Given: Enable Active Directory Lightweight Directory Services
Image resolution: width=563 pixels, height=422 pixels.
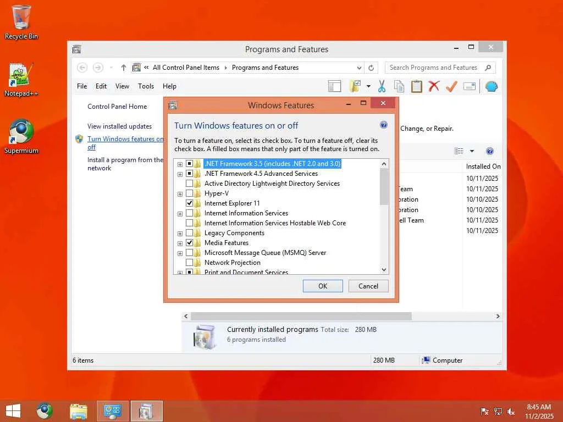Looking at the screenshot, I should (189, 184).
